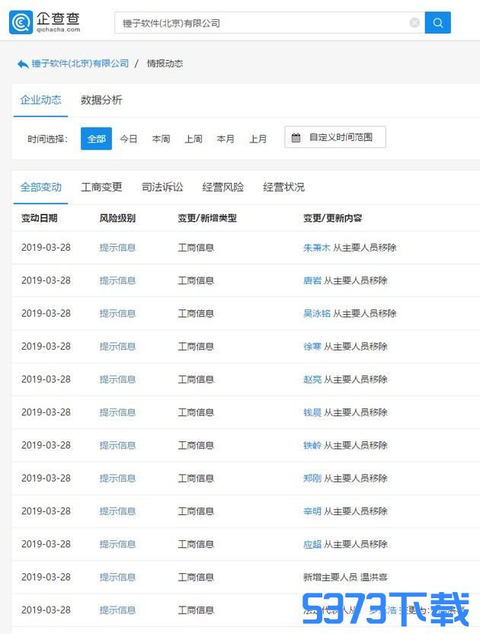Click 工商信息 in the 温洪喜 row
Viewport: 480px width, 634px height.
click(x=196, y=577)
